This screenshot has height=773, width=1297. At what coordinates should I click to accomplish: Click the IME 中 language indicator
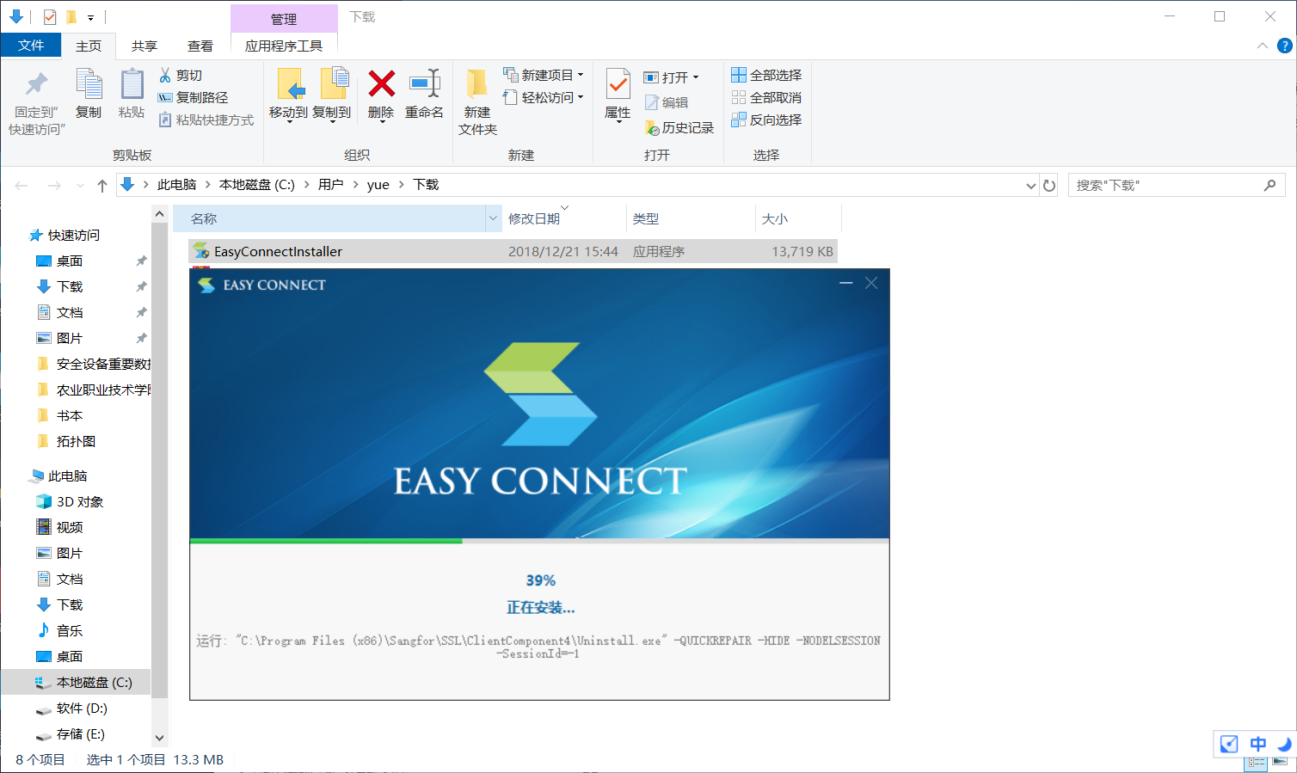[x=1258, y=744]
